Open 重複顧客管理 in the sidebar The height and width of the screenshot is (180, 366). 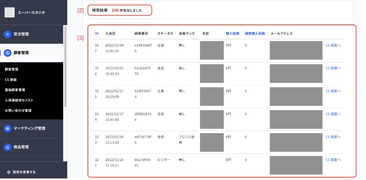point(15,90)
